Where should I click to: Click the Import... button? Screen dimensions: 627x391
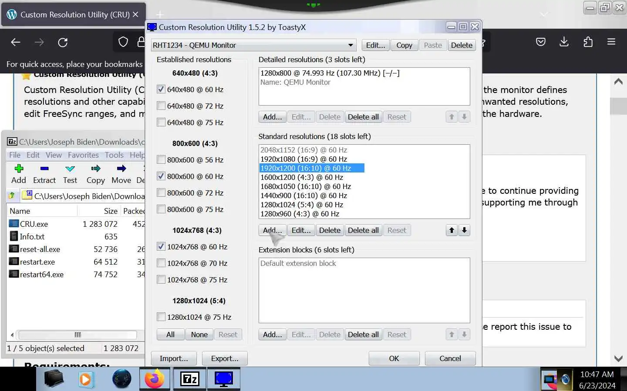pos(174,358)
